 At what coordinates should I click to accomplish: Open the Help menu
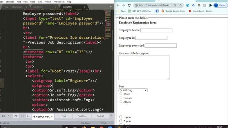click(69, 2)
